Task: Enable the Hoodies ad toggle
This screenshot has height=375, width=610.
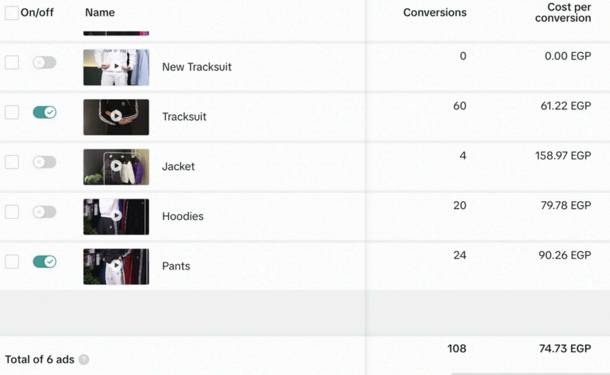Action: tap(44, 212)
